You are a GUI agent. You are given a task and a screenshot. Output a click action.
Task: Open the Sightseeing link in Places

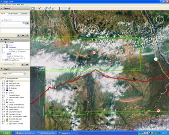(x=12, y=47)
